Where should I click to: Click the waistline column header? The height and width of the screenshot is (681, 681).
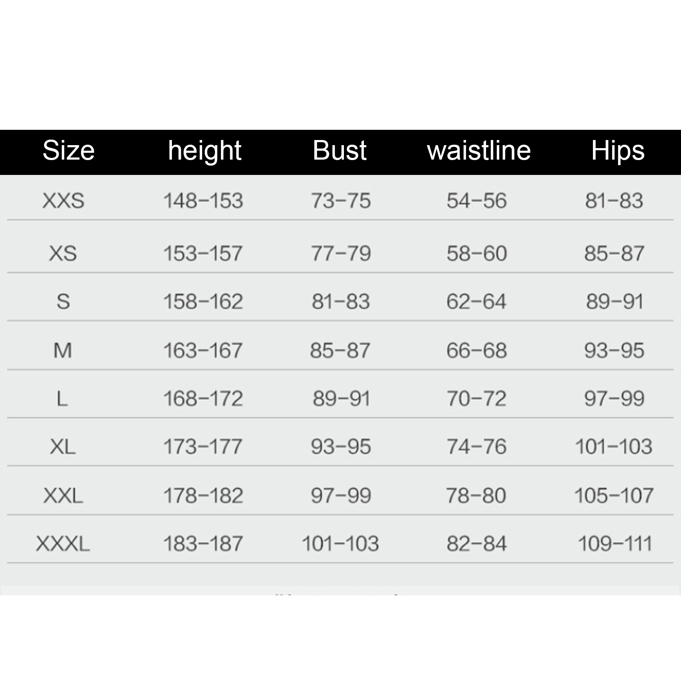coord(479,151)
